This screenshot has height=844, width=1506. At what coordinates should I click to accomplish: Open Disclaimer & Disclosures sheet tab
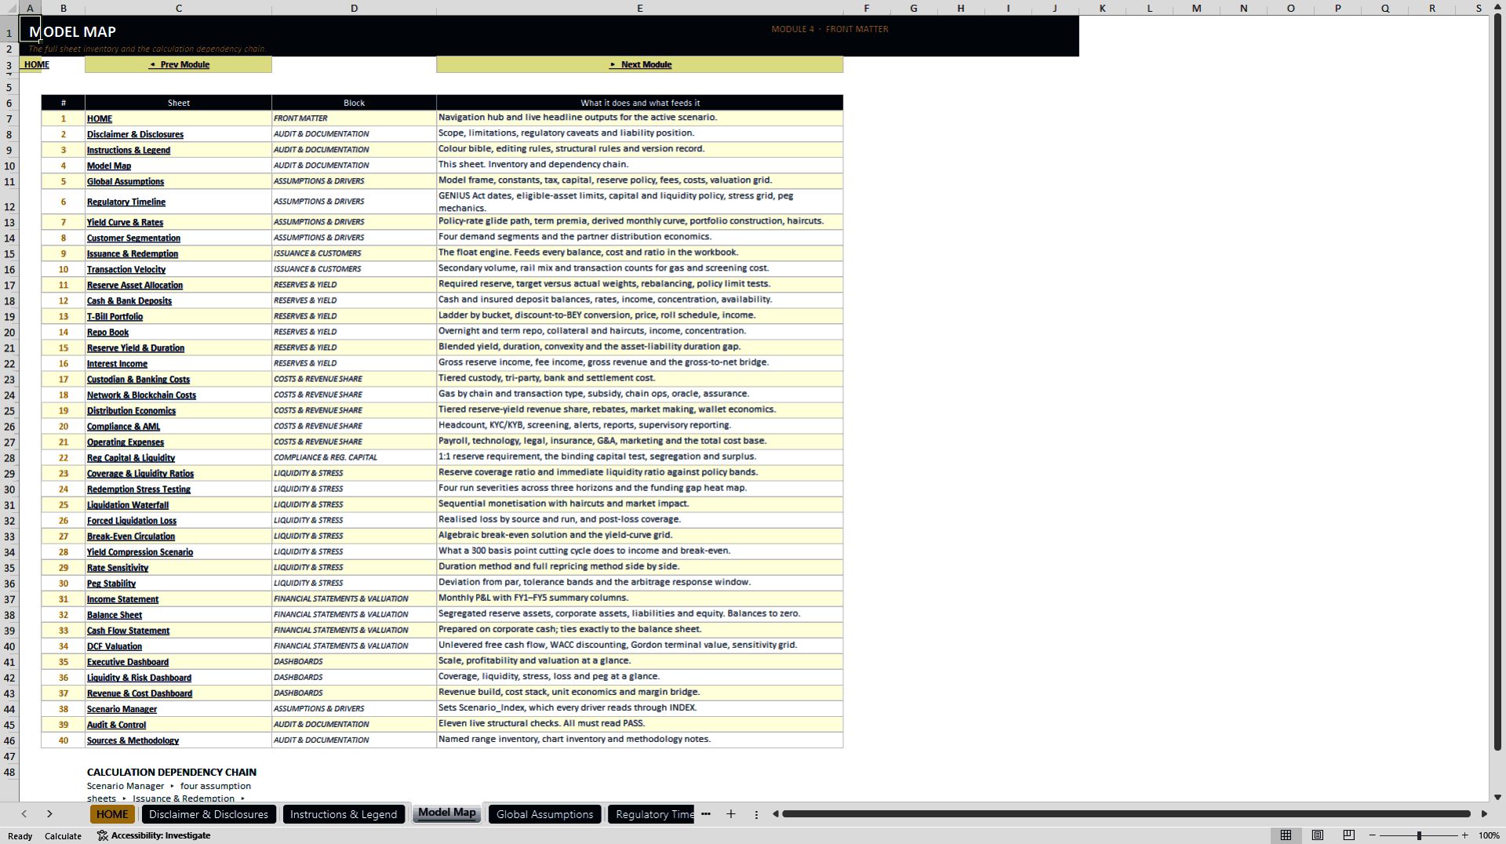[x=209, y=814]
